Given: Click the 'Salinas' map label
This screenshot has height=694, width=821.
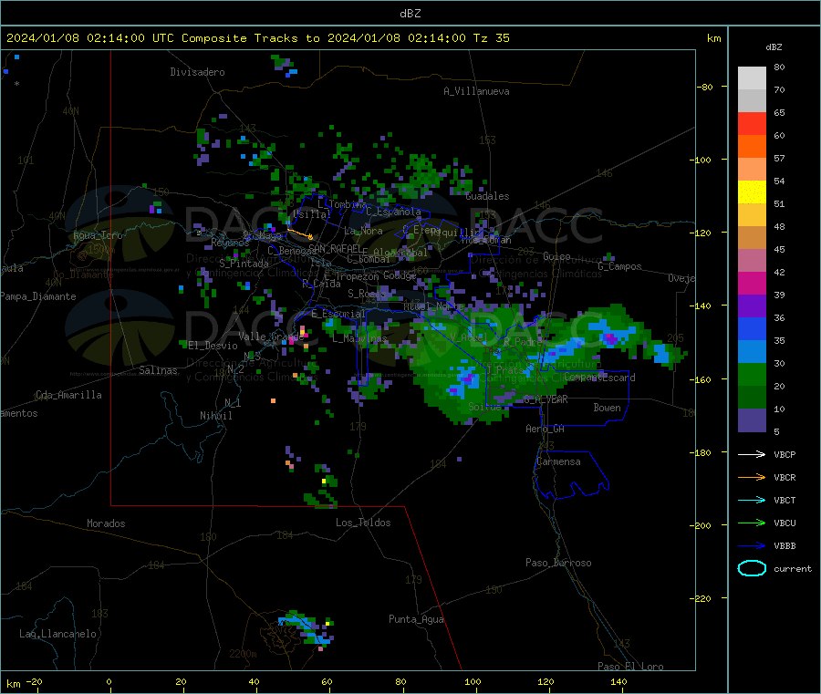Looking at the screenshot, I should pos(158,370).
